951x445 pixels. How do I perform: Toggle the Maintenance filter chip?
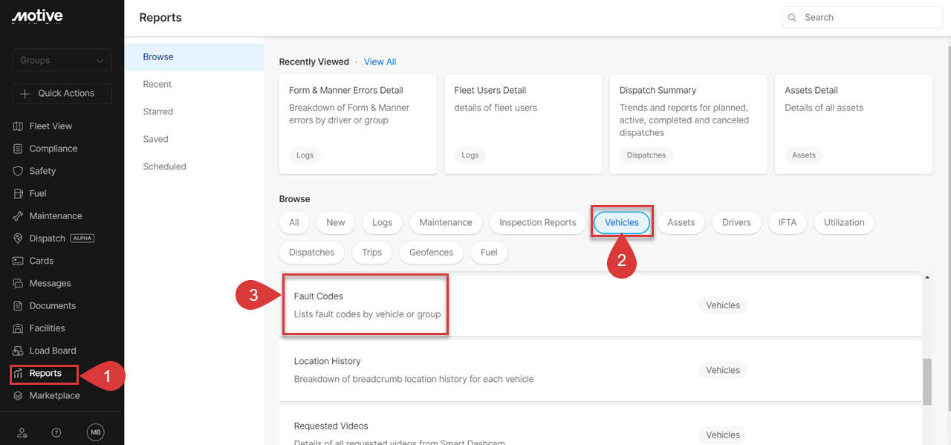tap(445, 222)
